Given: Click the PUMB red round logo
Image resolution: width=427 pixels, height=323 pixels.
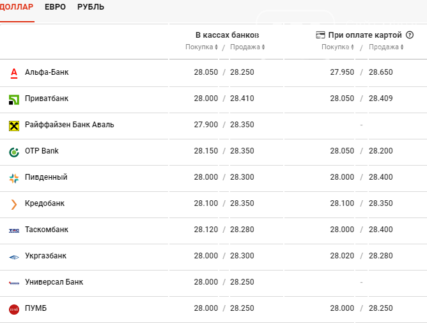Looking at the screenshot, I should click(x=14, y=309).
